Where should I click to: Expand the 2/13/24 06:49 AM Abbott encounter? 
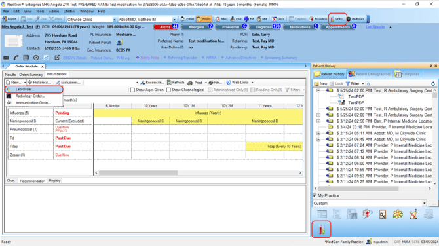tap(318, 139)
